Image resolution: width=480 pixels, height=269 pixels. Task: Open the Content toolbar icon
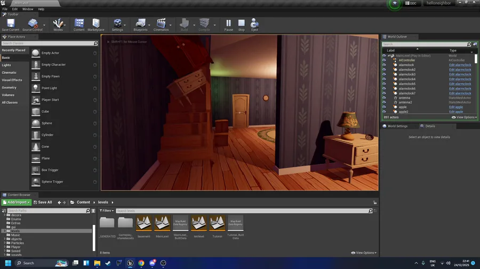click(79, 23)
